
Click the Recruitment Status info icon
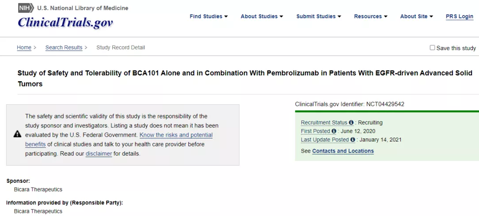[x=351, y=123]
